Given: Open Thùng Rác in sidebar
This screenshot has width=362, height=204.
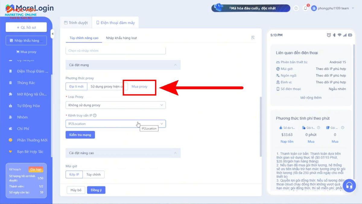Looking at the screenshot, I should coord(26,83).
